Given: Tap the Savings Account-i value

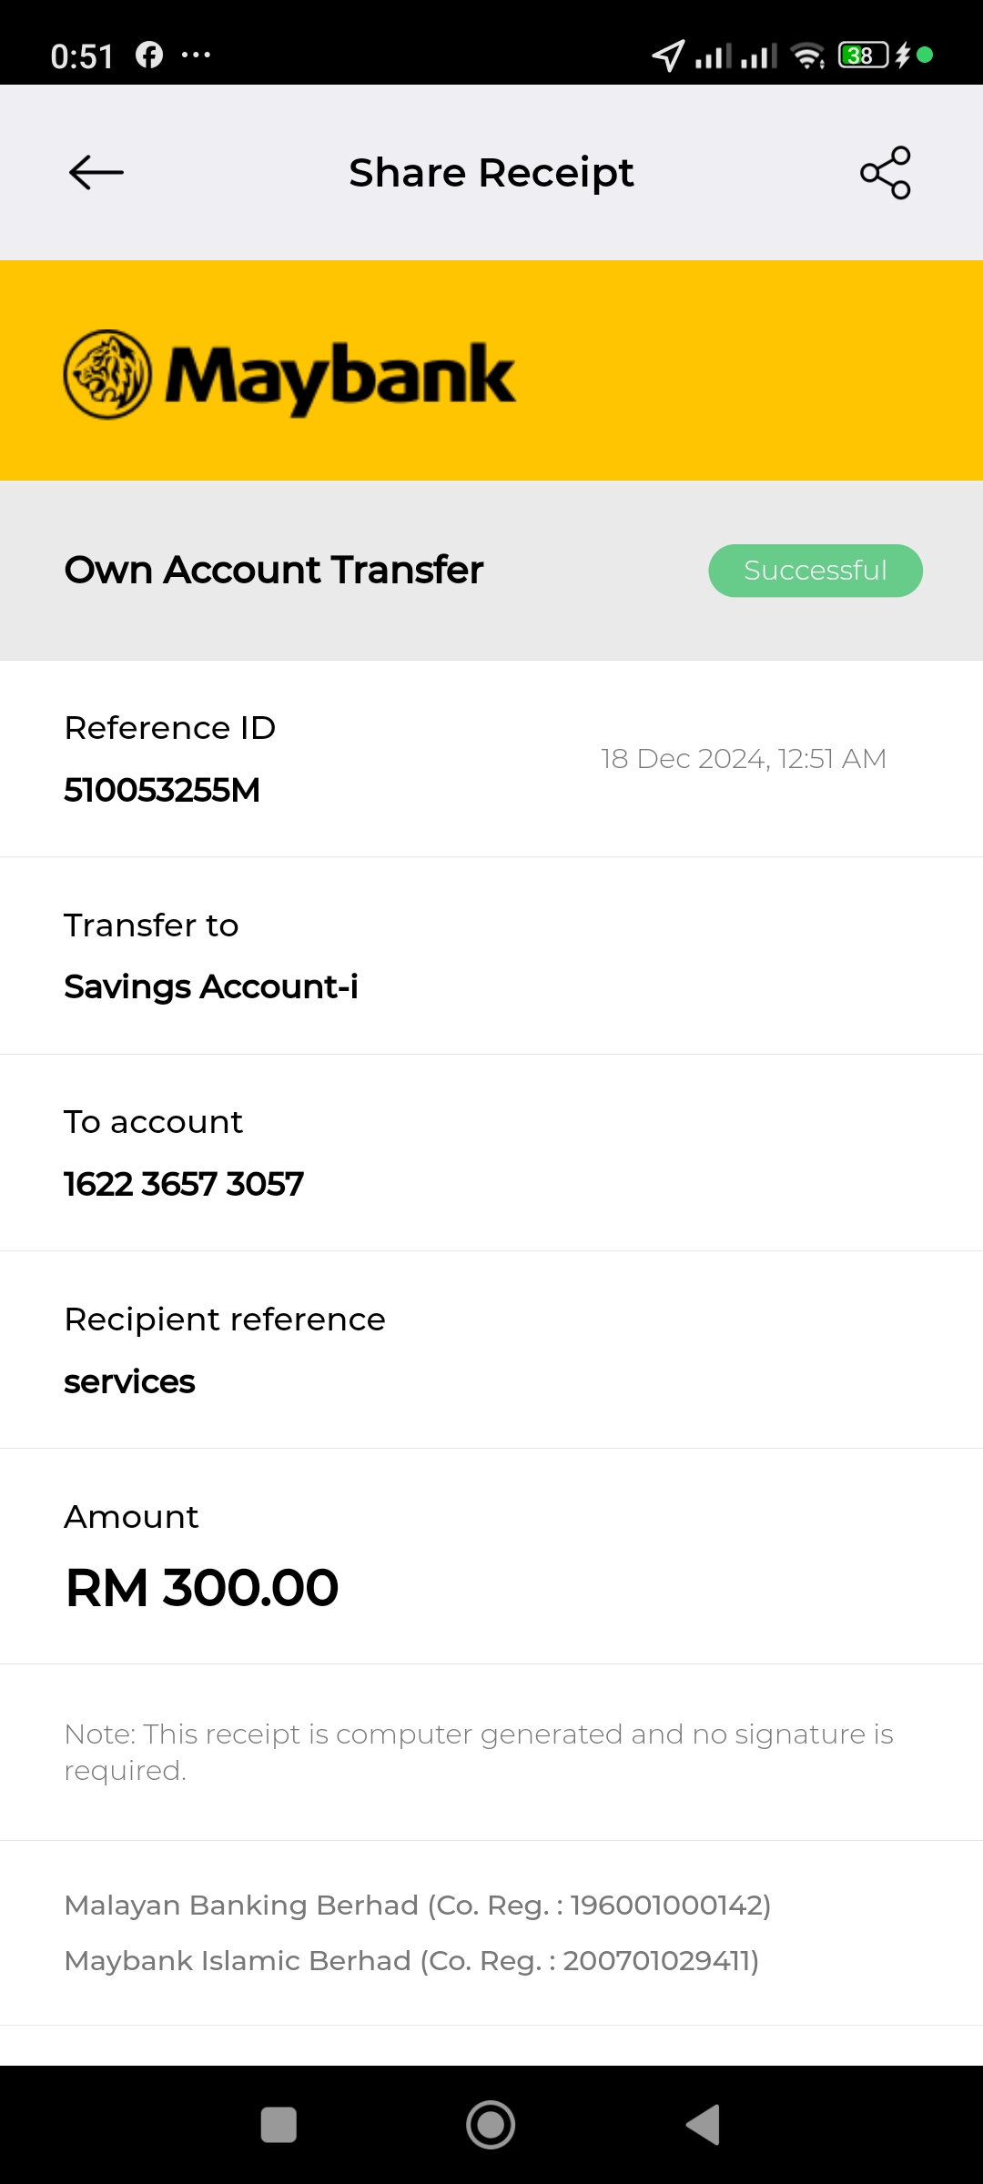Looking at the screenshot, I should (211, 986).
